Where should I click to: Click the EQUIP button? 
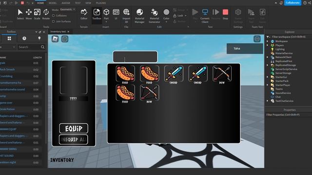[x=74, y=128]
